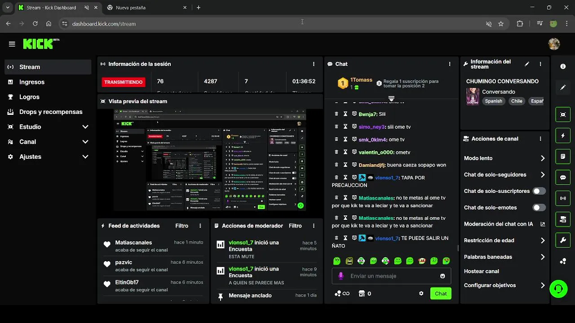The height and width of the screenshot is (323, 575).
Task: Delete Bwnja7's message with trash icon
Action: 336,114
